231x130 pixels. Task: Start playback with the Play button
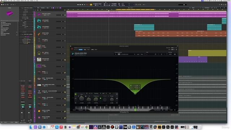click(x=84, y=5)
